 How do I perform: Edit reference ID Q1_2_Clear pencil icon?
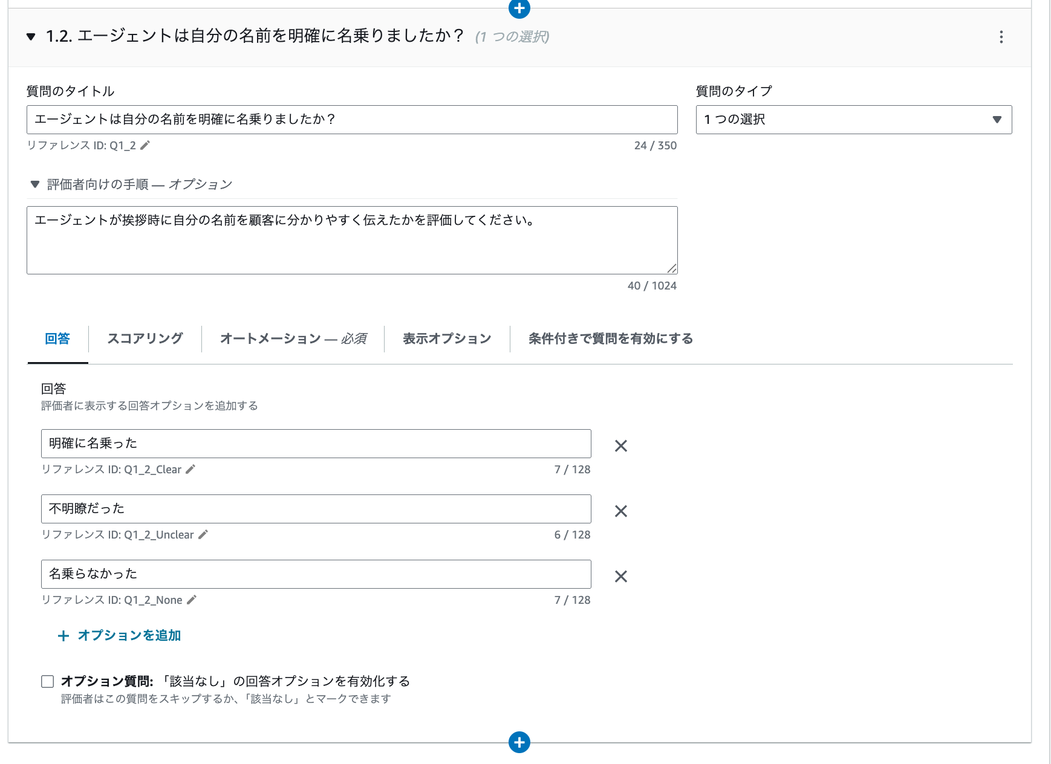coord(190,469)
